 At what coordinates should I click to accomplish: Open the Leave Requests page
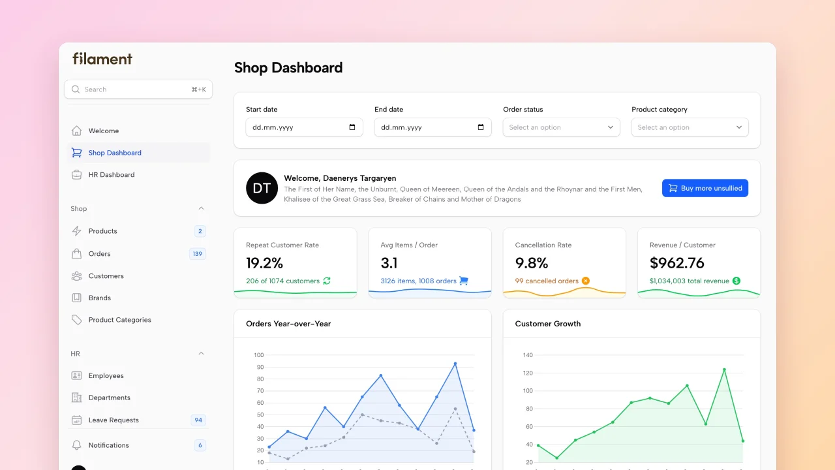[x=138, y=420]
